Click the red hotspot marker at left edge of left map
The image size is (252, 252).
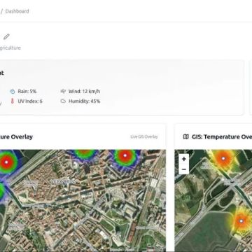(6, 162)
